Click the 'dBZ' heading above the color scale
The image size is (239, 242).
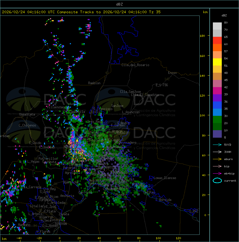[x=224, y=16]
